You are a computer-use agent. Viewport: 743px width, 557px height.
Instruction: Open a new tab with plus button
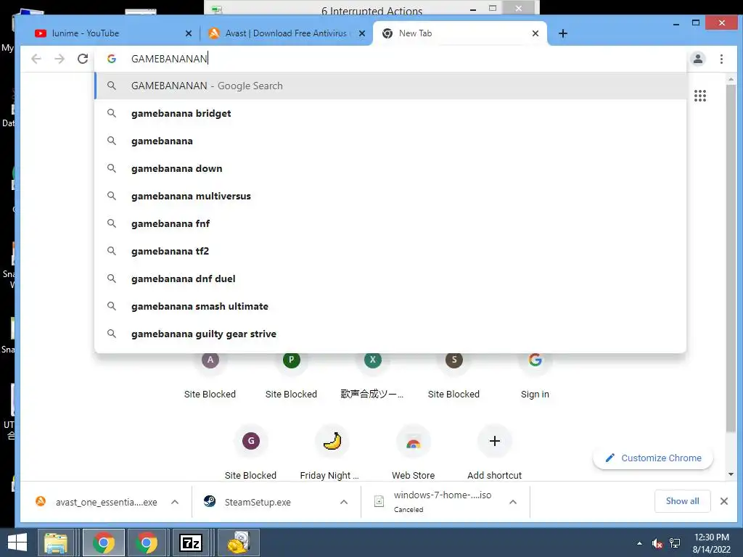click(562, 33)
